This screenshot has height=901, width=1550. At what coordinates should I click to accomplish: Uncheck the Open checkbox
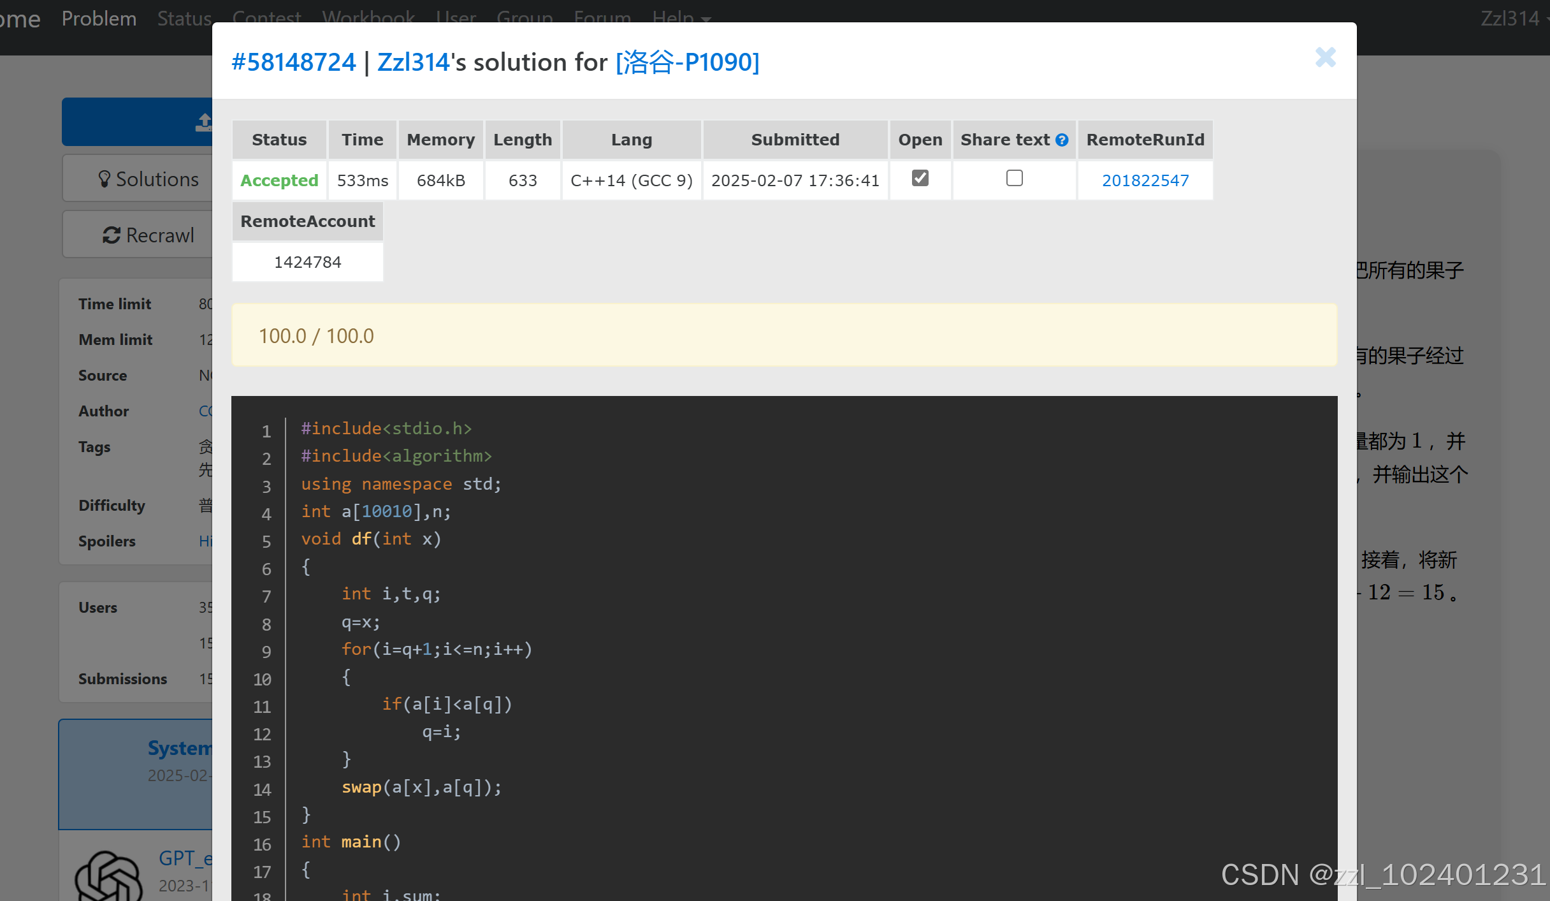920,178
